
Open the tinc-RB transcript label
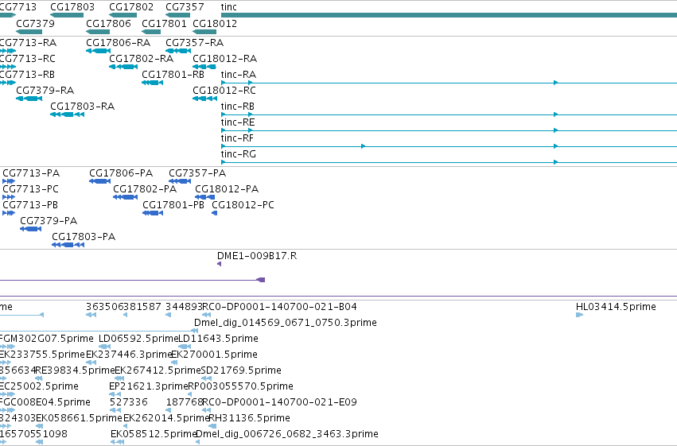[238, 107]
